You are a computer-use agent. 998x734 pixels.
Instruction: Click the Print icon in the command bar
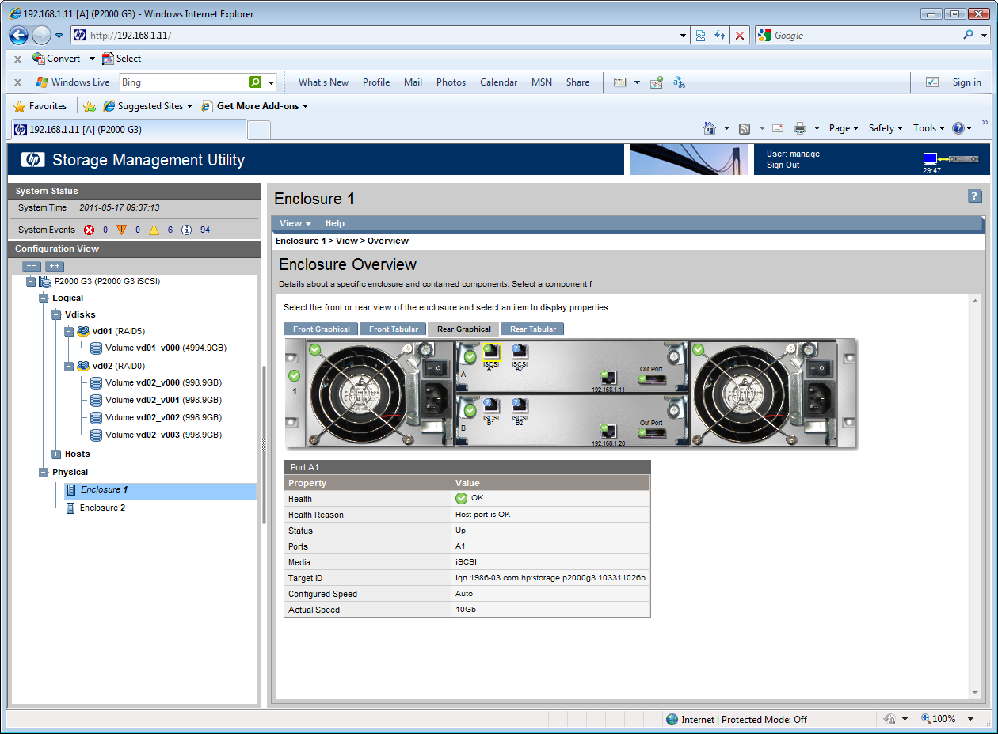(800, 128)
